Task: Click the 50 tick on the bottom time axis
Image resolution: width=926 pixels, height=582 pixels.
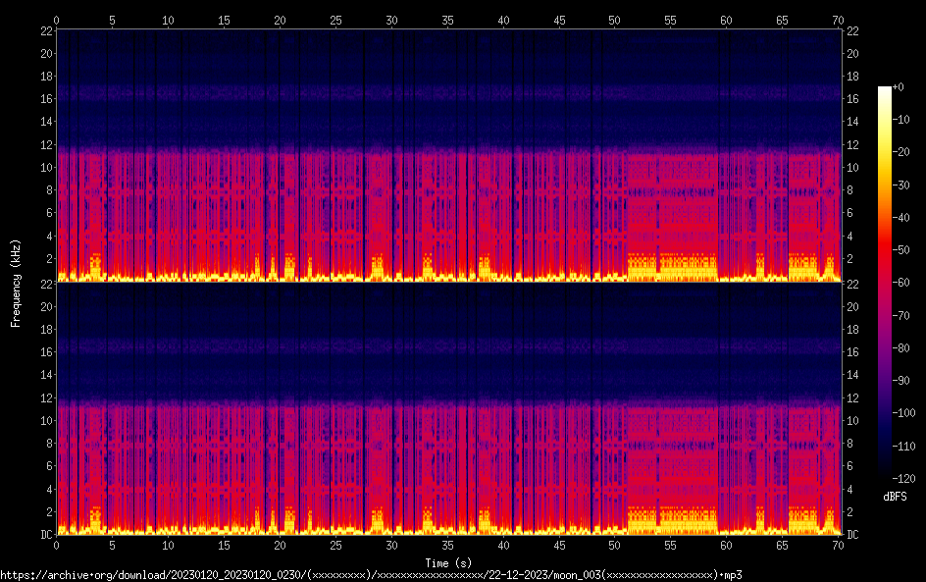Action: tap(615, 544)
